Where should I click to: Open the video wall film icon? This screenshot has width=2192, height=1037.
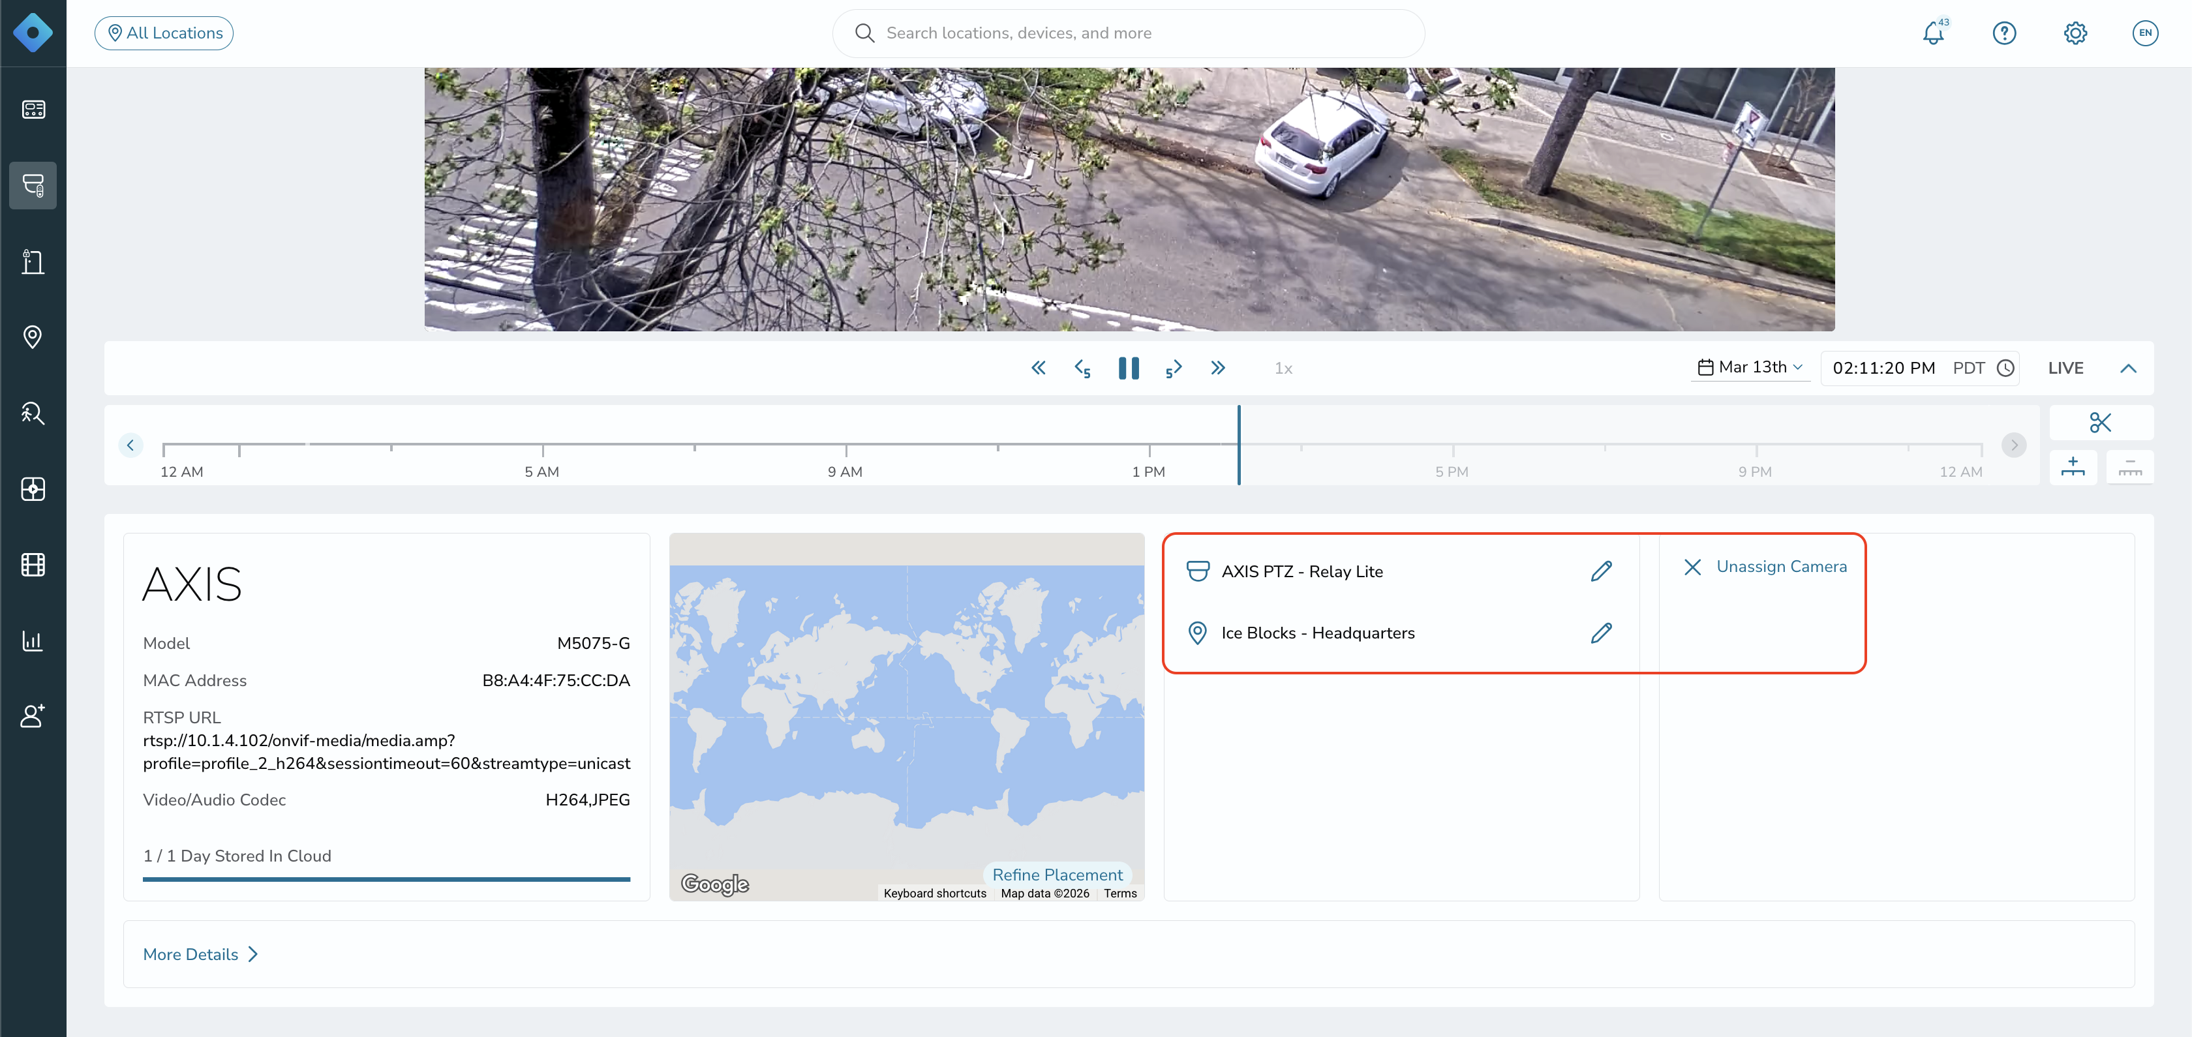click(33, 565)
